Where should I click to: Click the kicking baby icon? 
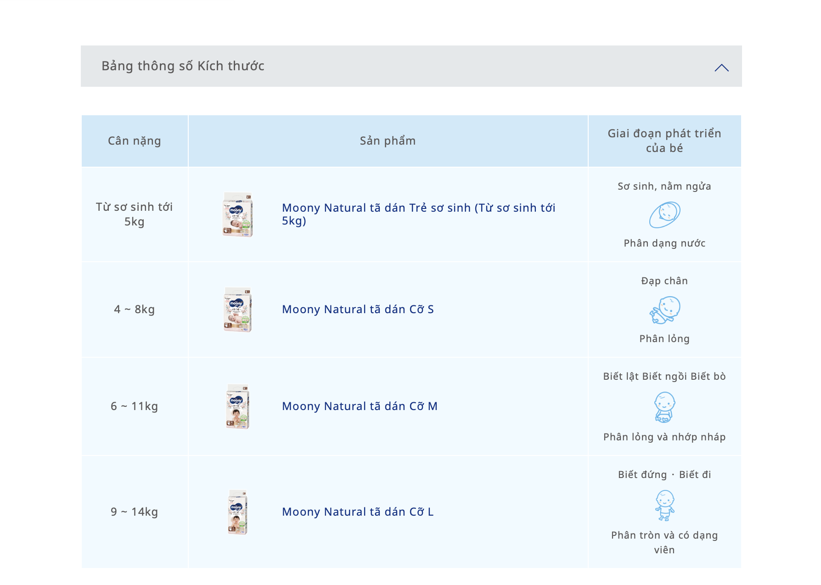pos(664,310)
